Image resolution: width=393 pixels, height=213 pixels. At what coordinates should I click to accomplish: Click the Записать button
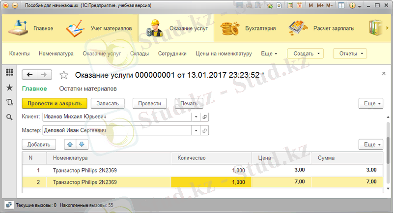108,103
